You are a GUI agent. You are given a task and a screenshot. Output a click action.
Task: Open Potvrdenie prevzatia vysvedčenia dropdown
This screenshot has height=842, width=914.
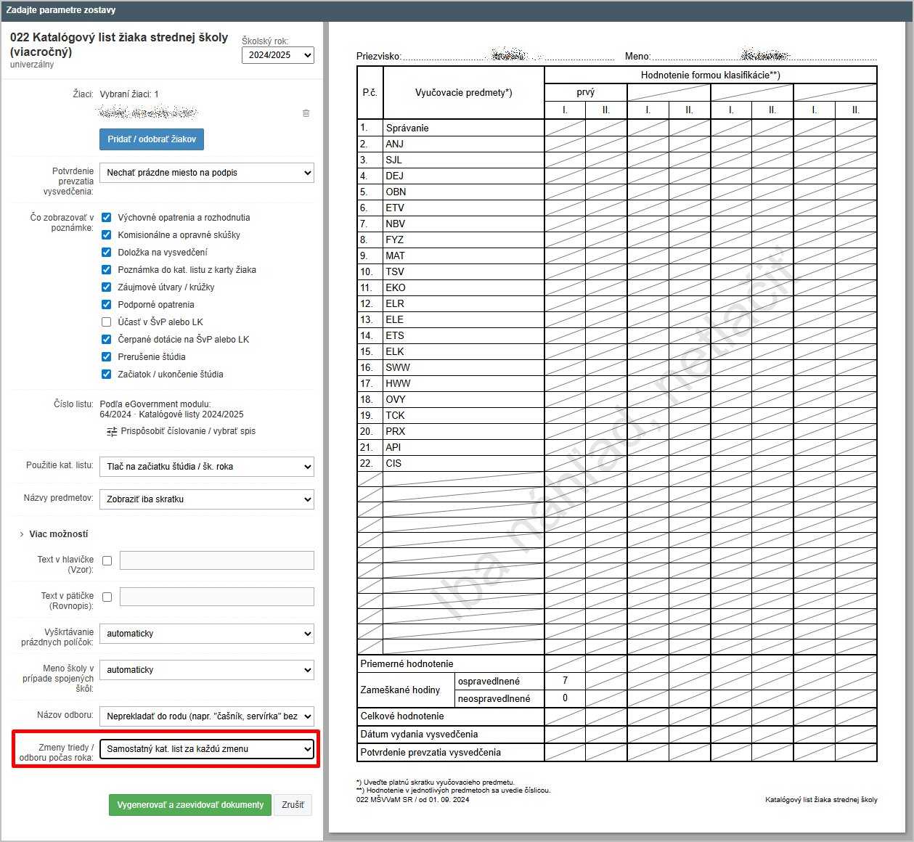pos(207,173)
